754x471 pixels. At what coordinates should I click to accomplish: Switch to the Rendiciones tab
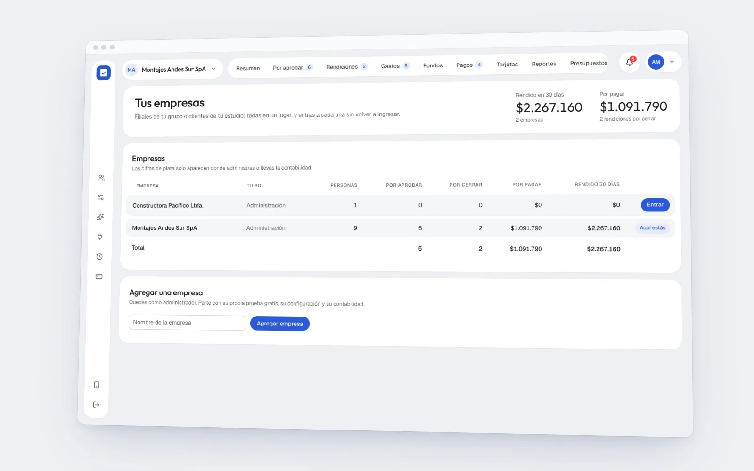[x=347, y=67]
